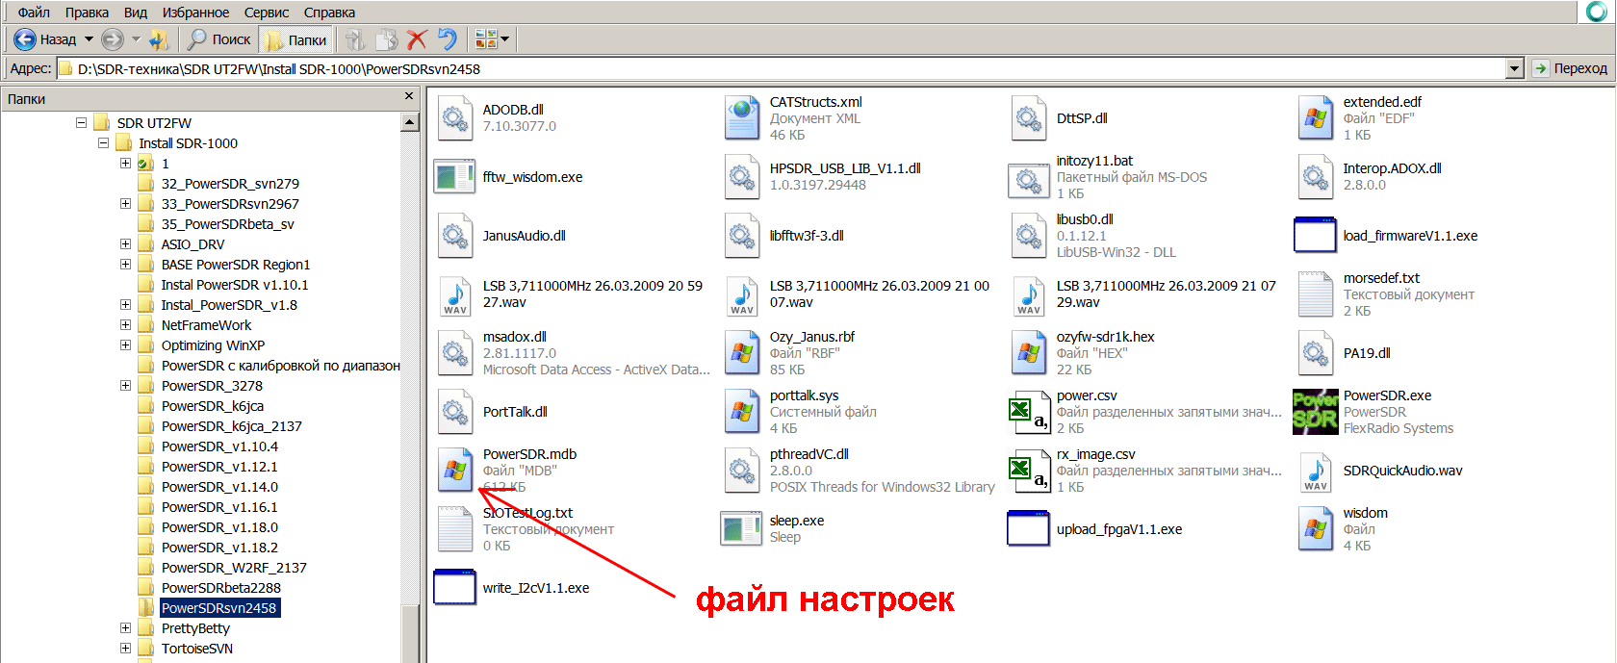
Task: Open the Вид menu
Action: pos(136,13)
